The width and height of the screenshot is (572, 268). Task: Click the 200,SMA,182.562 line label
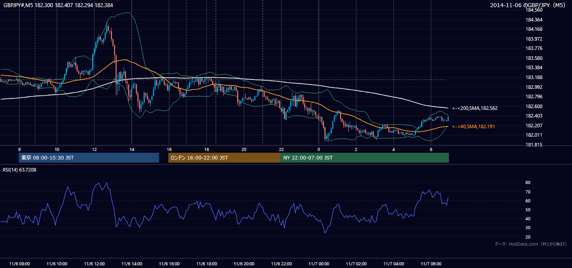(x=475, y=108)
